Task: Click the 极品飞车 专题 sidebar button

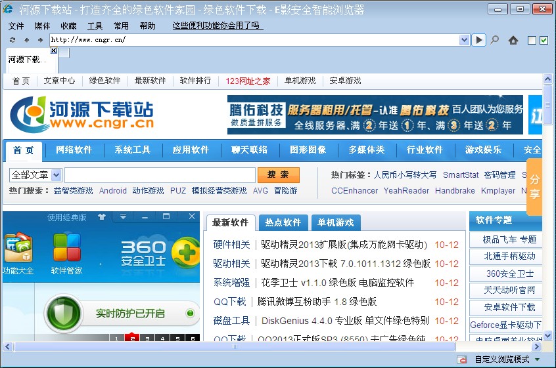Action: tap(506, 239)
